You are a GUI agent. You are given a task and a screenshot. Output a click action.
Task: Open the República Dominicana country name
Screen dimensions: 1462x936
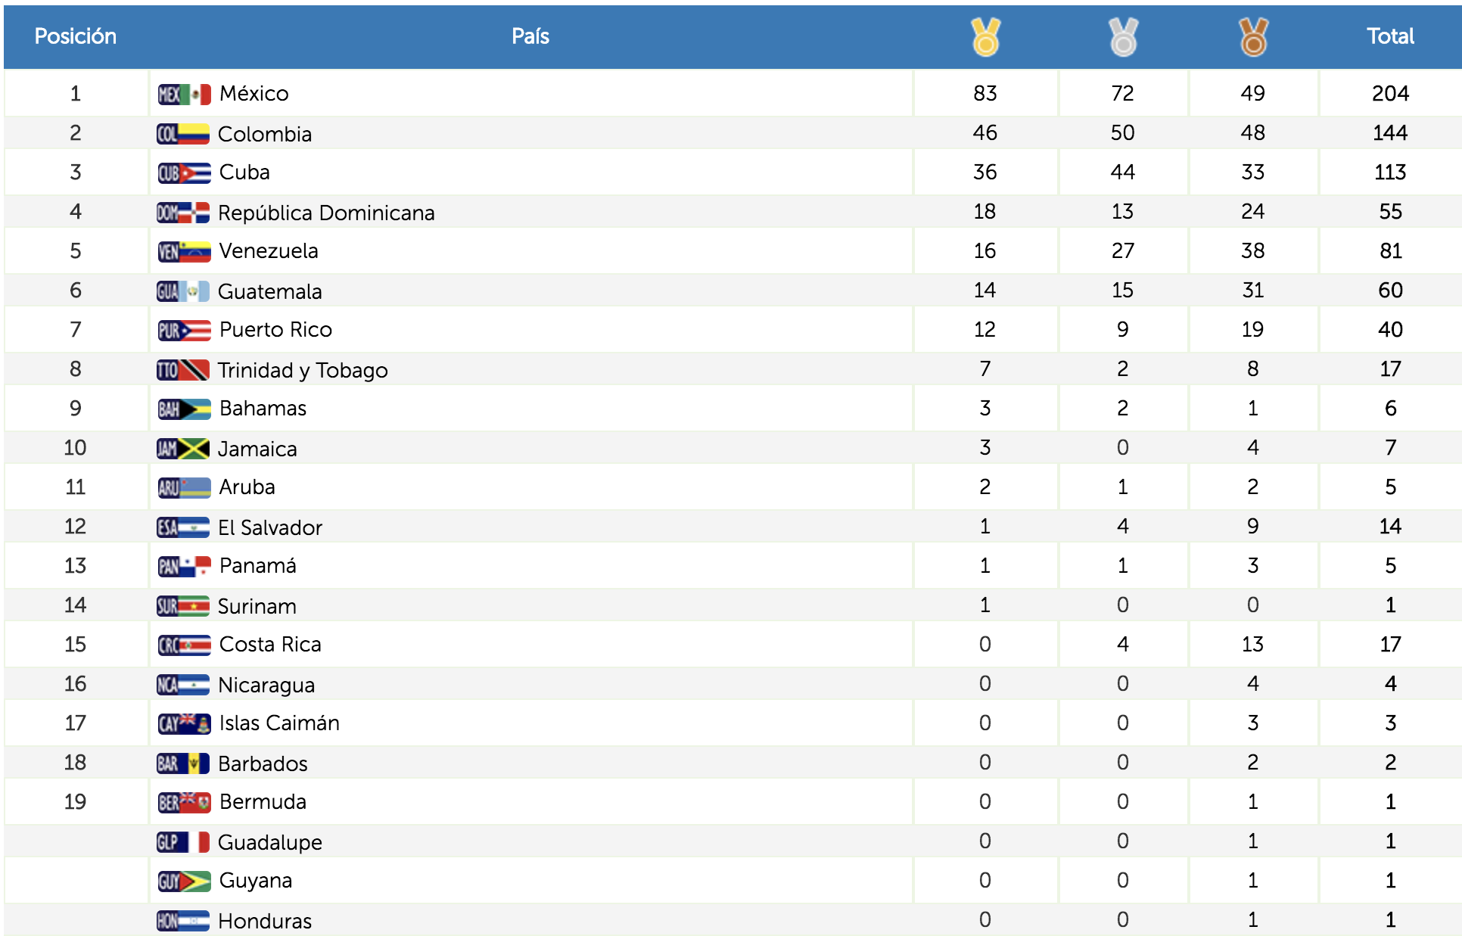pos(326,213)
